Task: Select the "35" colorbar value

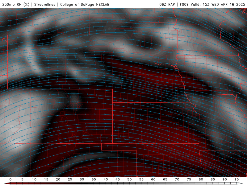Action: 94,179
